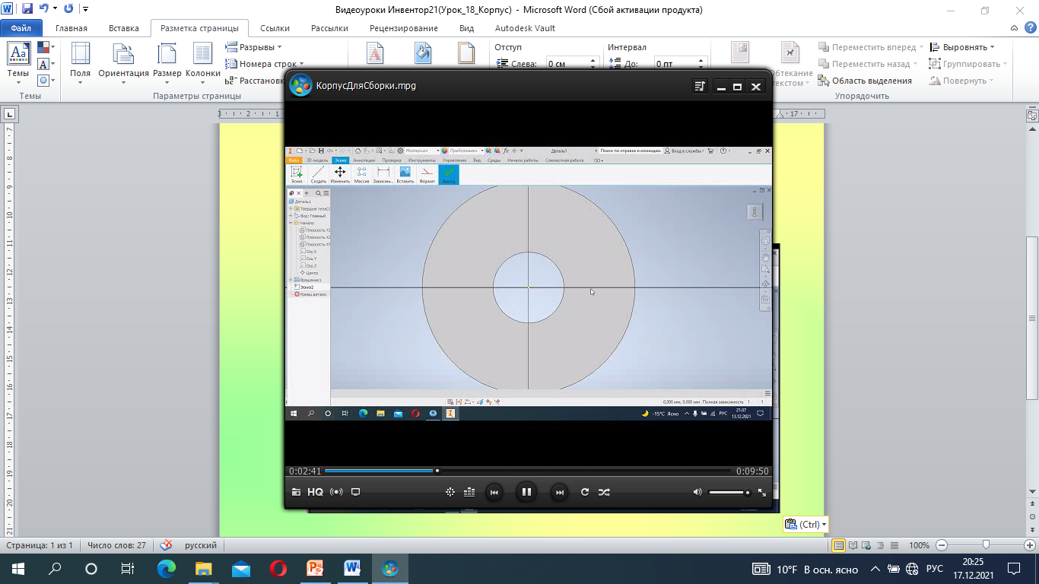The width and height of the screenshot is (1039, 584).
Task: Toggle shuffle mode in the player
Action: [604, 492]
